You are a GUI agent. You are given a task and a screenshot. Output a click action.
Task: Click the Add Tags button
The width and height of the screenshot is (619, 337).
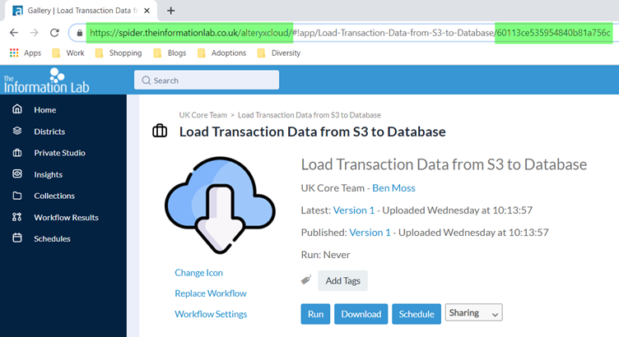[343, 280]
